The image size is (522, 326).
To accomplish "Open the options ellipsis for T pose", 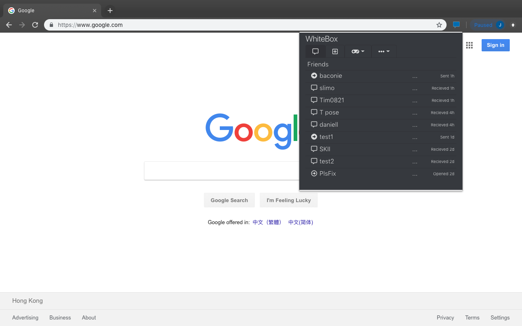I will (415, 113).
